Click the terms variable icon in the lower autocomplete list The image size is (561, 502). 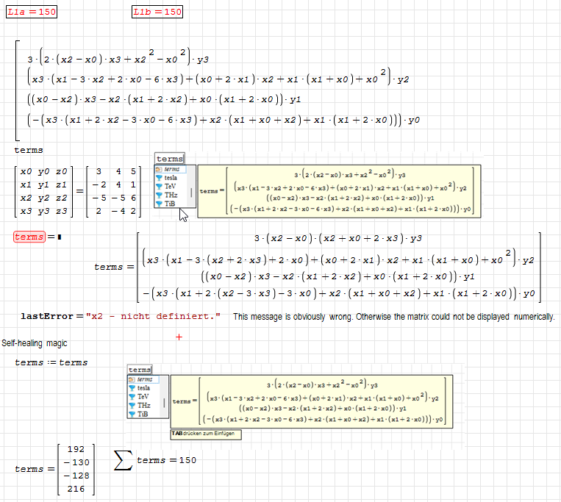click(132, 379)
